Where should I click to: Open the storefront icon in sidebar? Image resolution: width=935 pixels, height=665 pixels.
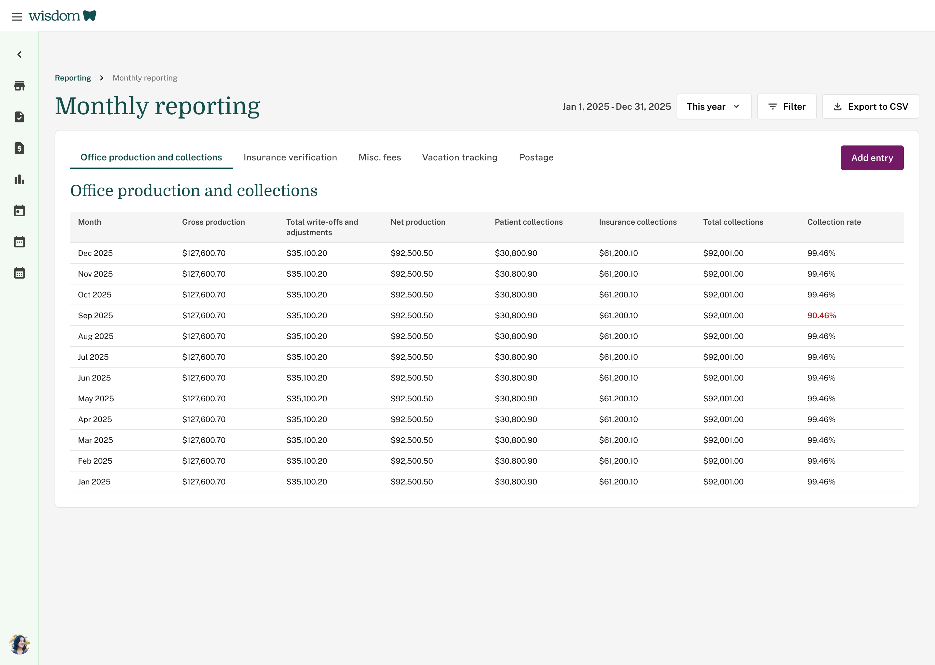[x=19, y=86]
